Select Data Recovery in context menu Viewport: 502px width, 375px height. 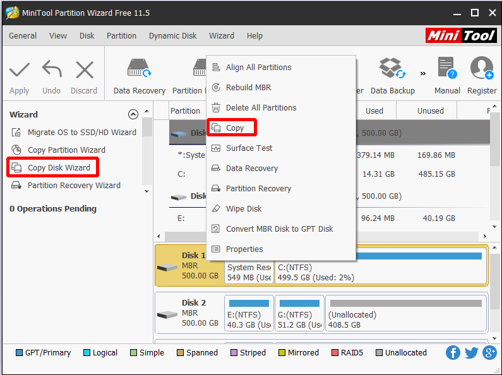[x=281, y=168]
